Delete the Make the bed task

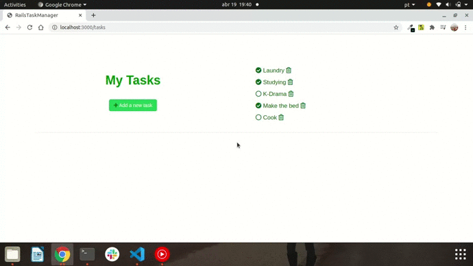coord(303,106)
